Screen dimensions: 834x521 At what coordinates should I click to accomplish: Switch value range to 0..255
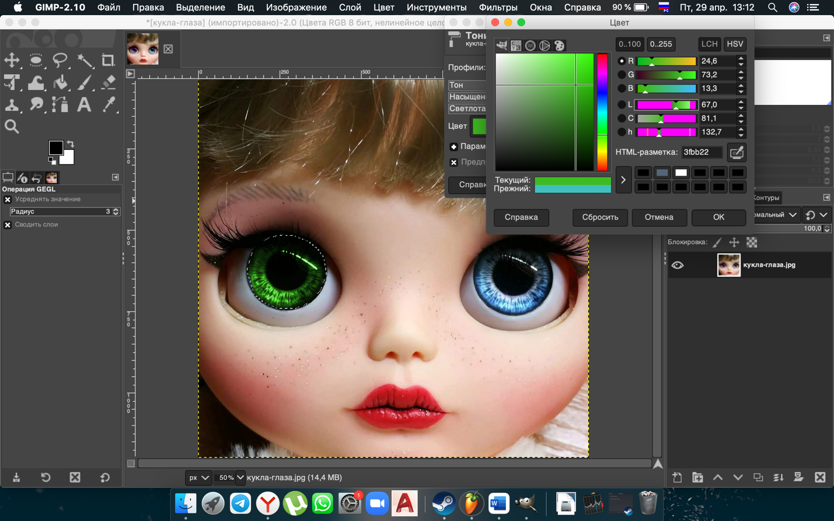click(661, 44)
